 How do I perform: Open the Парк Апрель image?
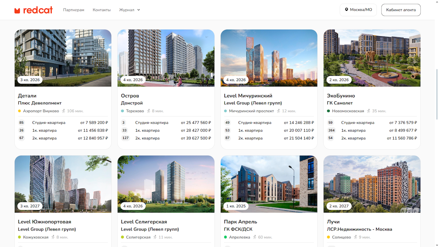click(269, 184)
